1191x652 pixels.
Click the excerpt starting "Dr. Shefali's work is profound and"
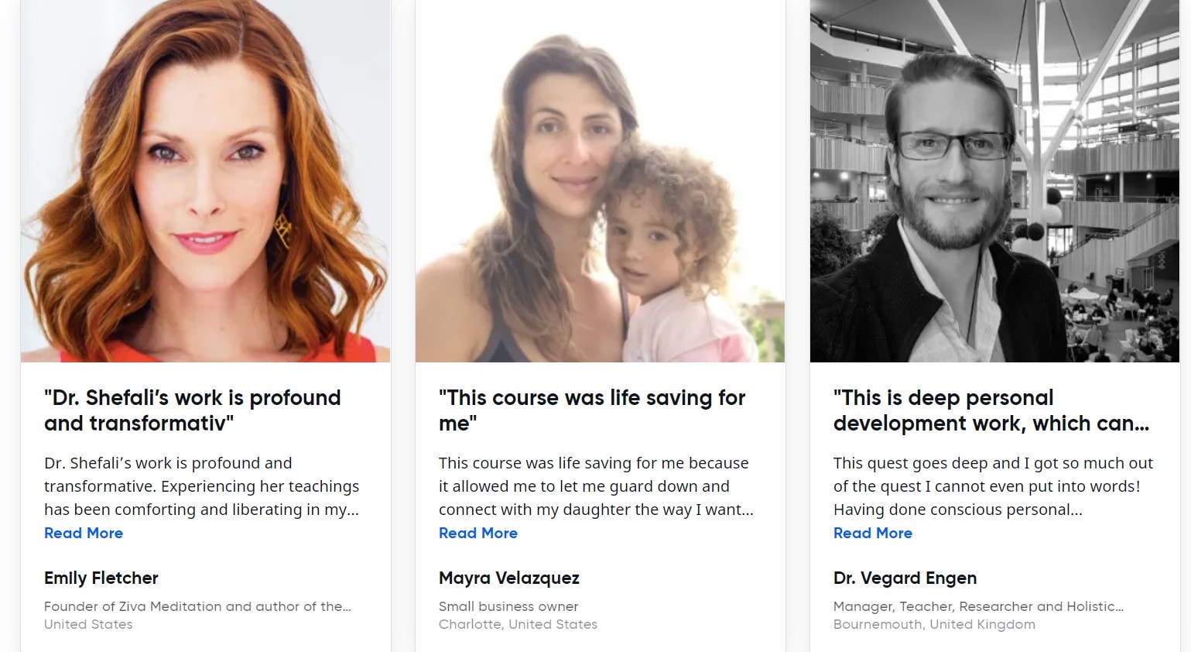(x=201, y=486)
